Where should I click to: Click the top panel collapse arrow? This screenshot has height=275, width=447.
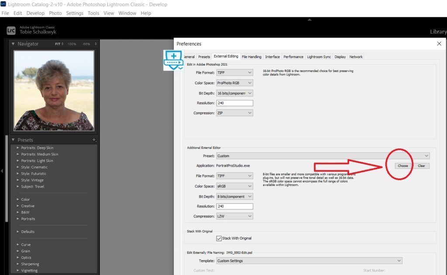tap(309, 20)
